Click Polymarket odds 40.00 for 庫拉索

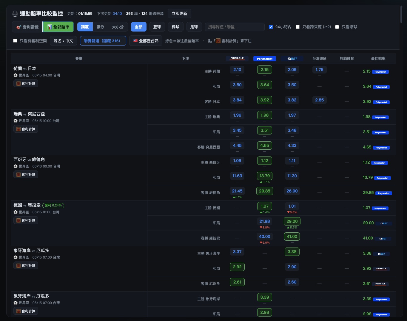pos(265,237)
